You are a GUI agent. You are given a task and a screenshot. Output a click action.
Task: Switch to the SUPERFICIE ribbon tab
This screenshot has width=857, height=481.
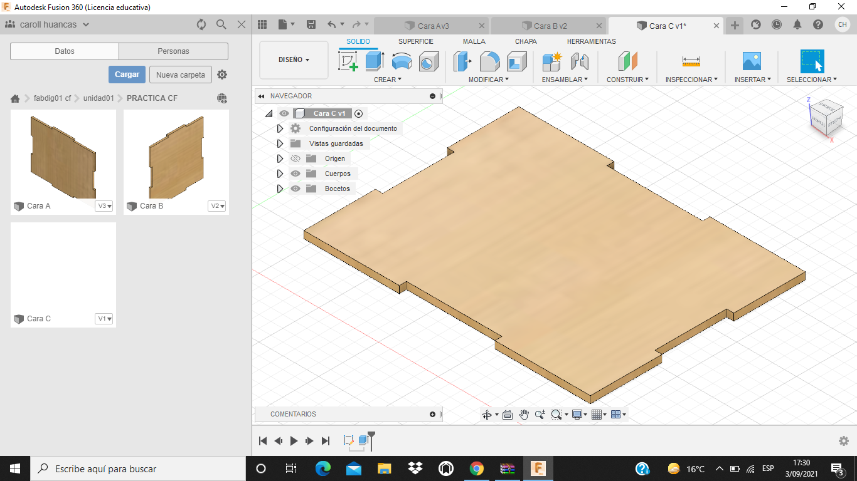(x=415, y=41)
